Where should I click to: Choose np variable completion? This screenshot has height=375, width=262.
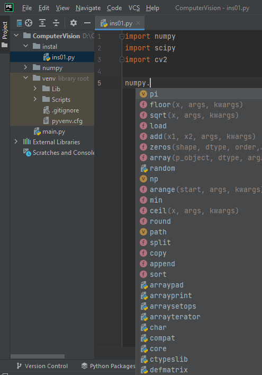(199, 179)
